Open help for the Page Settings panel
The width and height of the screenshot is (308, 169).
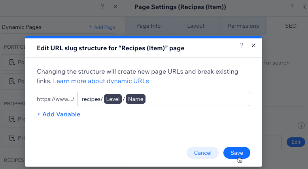[292, 7]
